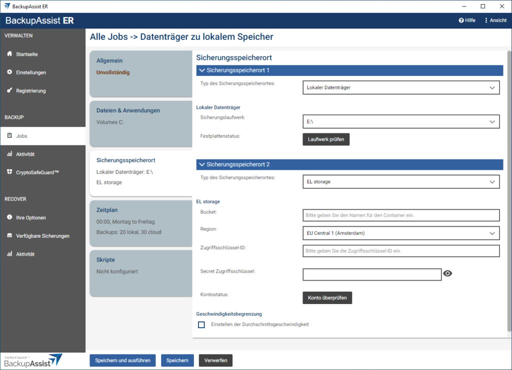The width and height of the screenshot is (512, 370).
Task: Open the Sicherungslaufwerk E:\ dropdown
Action: [400, 121]
